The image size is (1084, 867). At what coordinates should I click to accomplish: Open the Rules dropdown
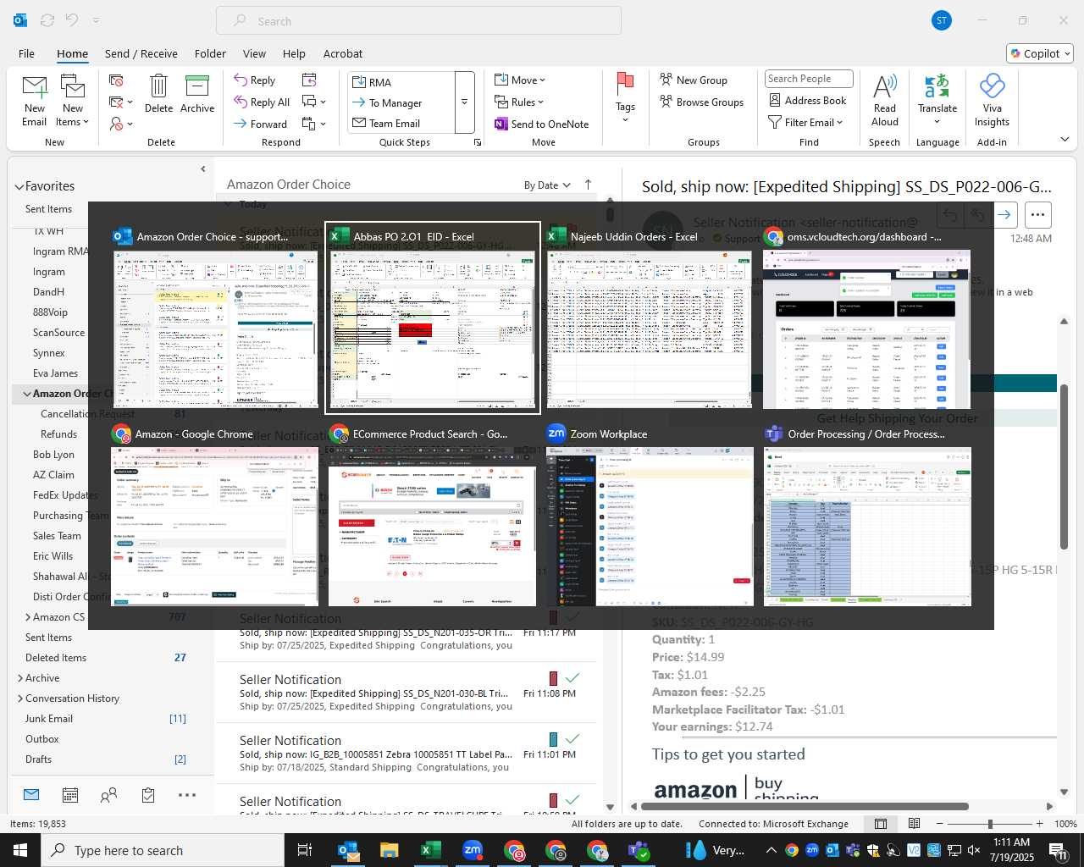[519, 102]
